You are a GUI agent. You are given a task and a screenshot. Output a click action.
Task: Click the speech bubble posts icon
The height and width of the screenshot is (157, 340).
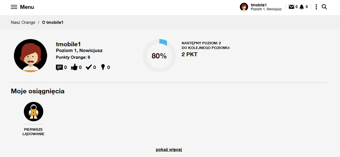(59, 68)
